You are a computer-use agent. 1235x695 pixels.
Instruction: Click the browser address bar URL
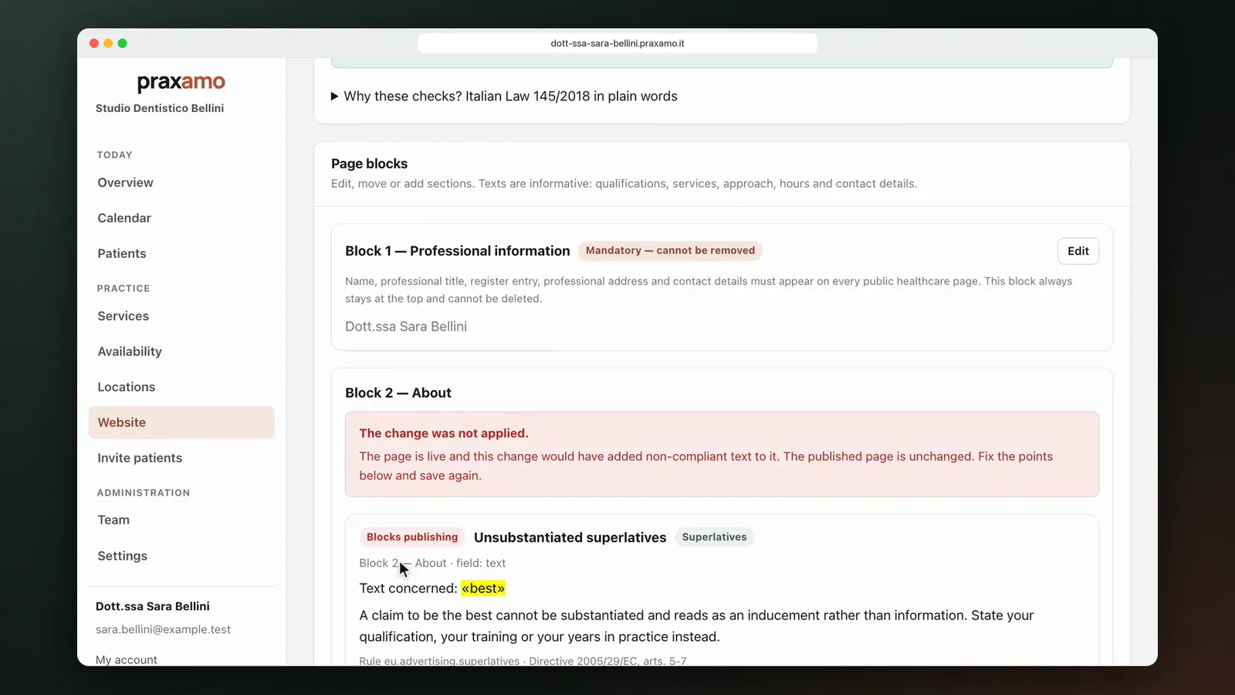coord(617,43)
